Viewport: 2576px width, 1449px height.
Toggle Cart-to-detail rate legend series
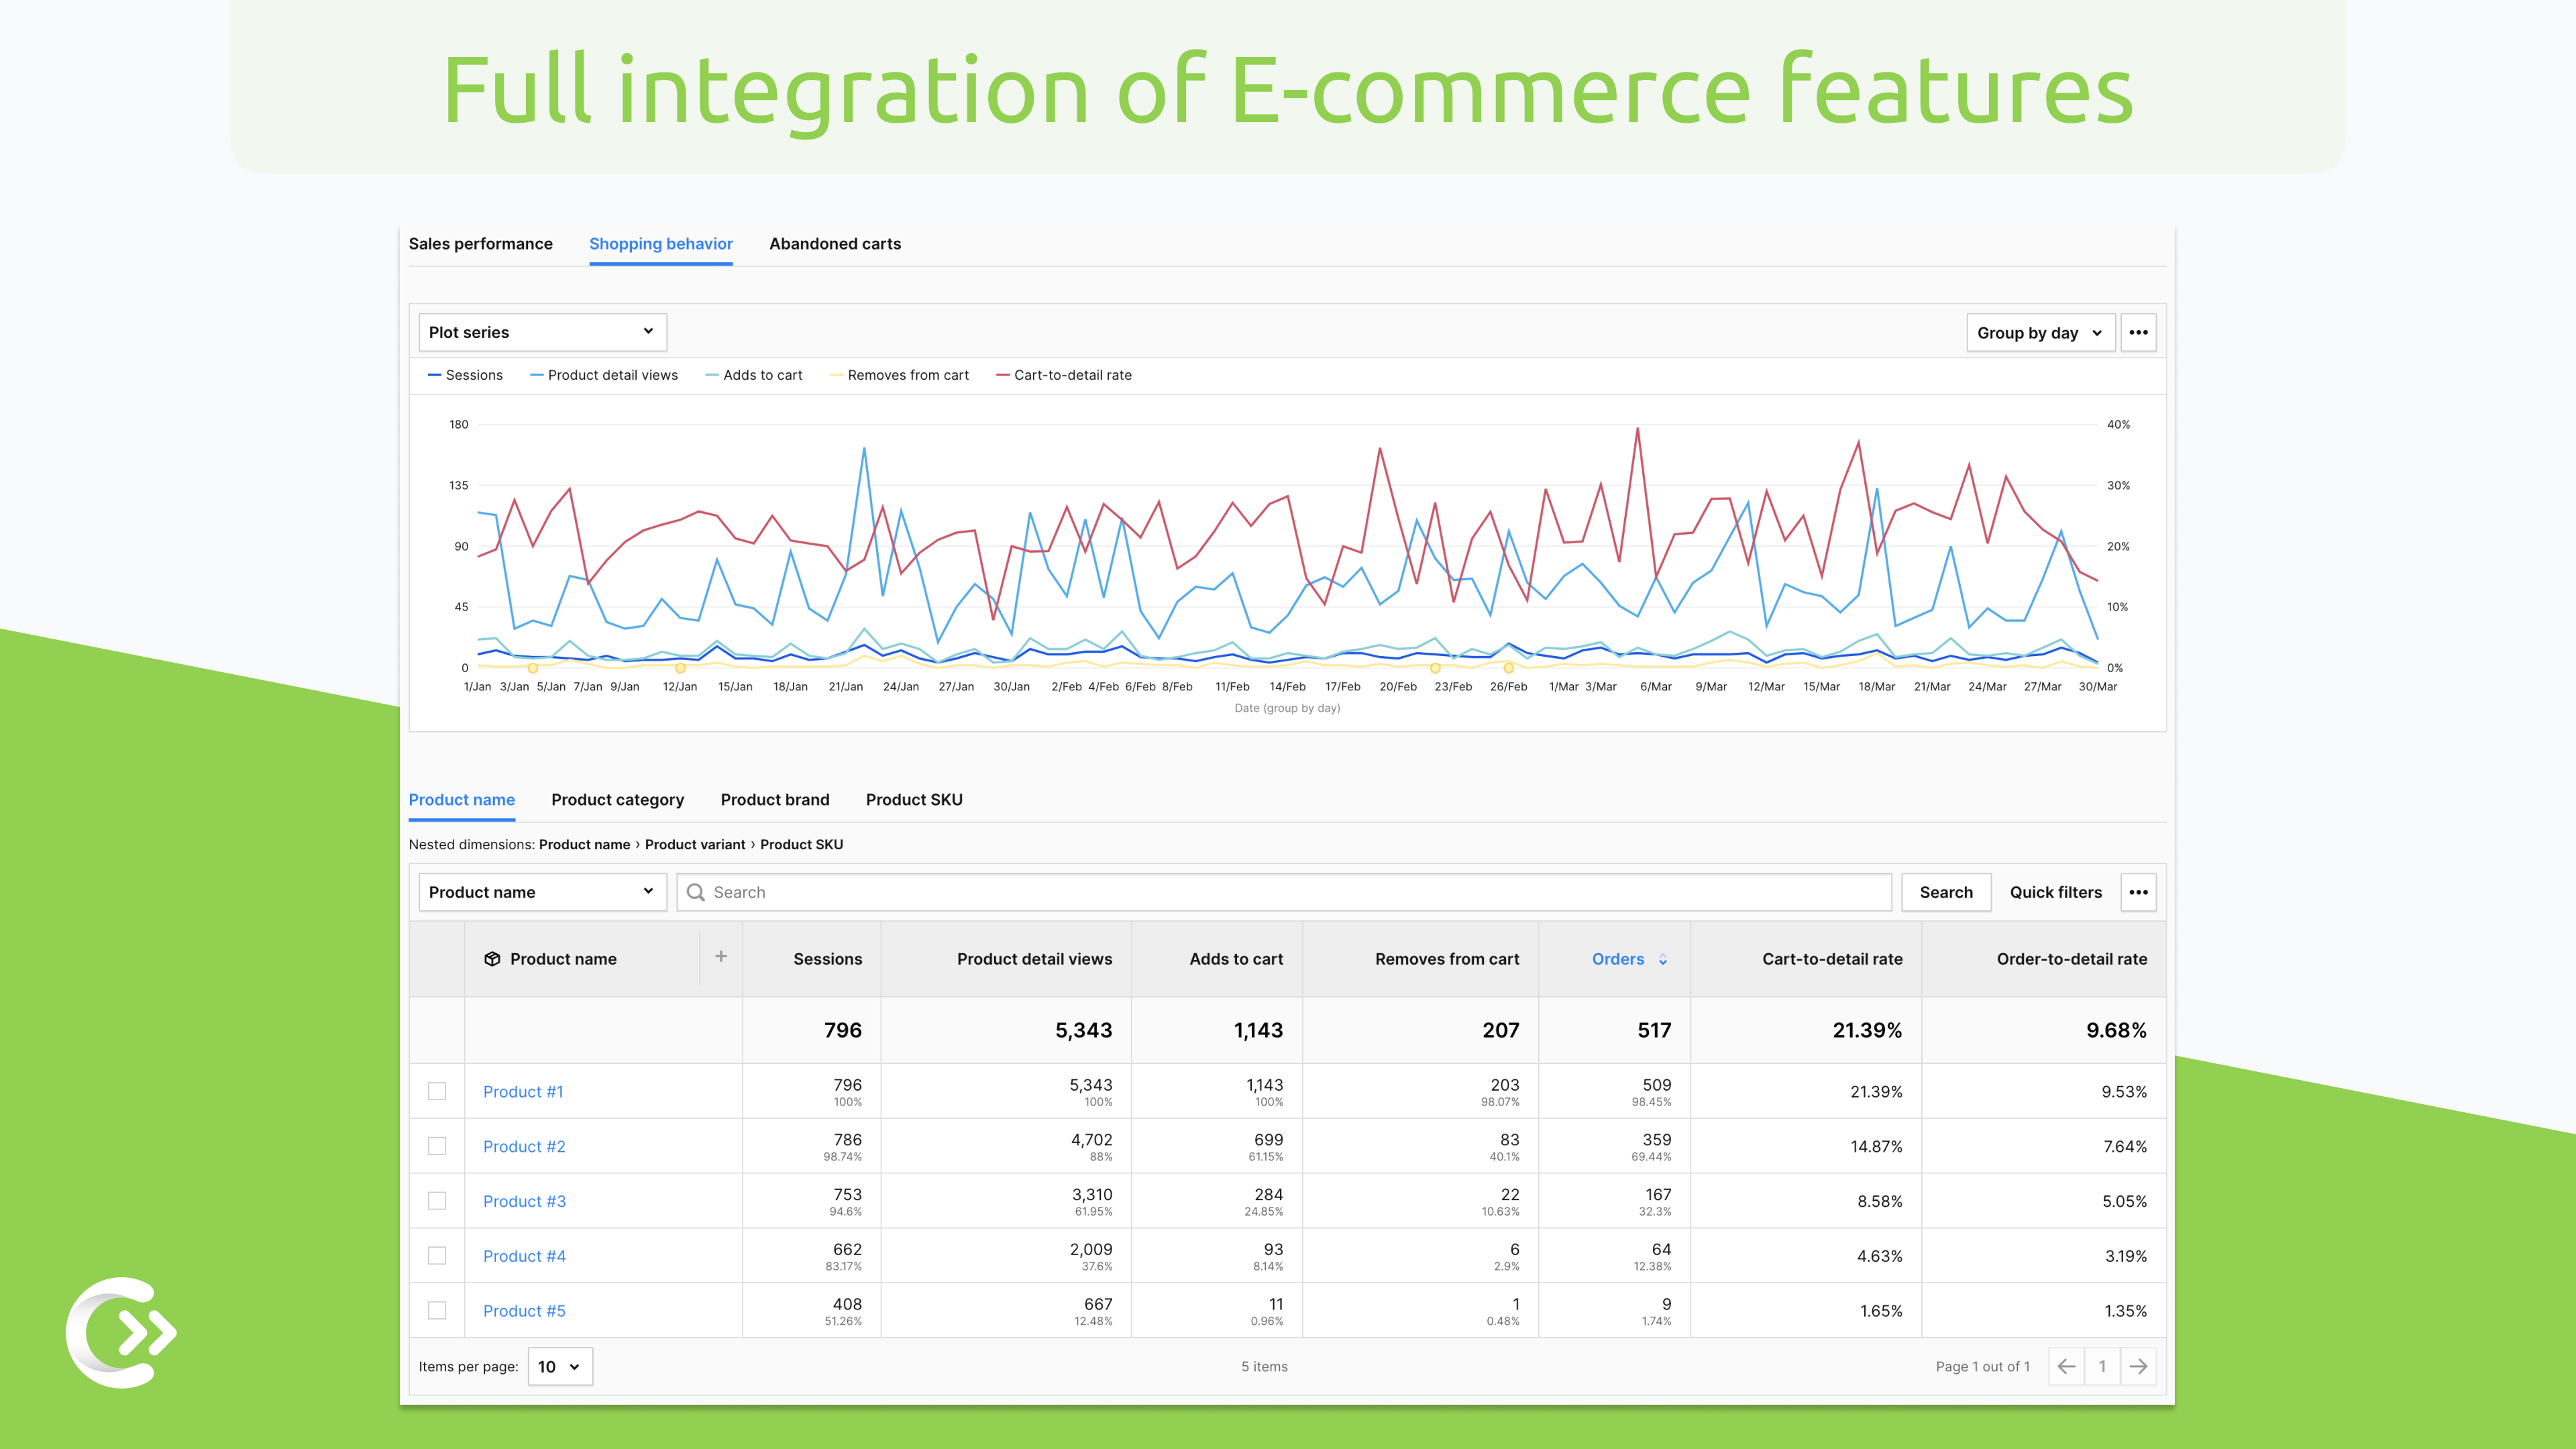(x=1064, y=375)
